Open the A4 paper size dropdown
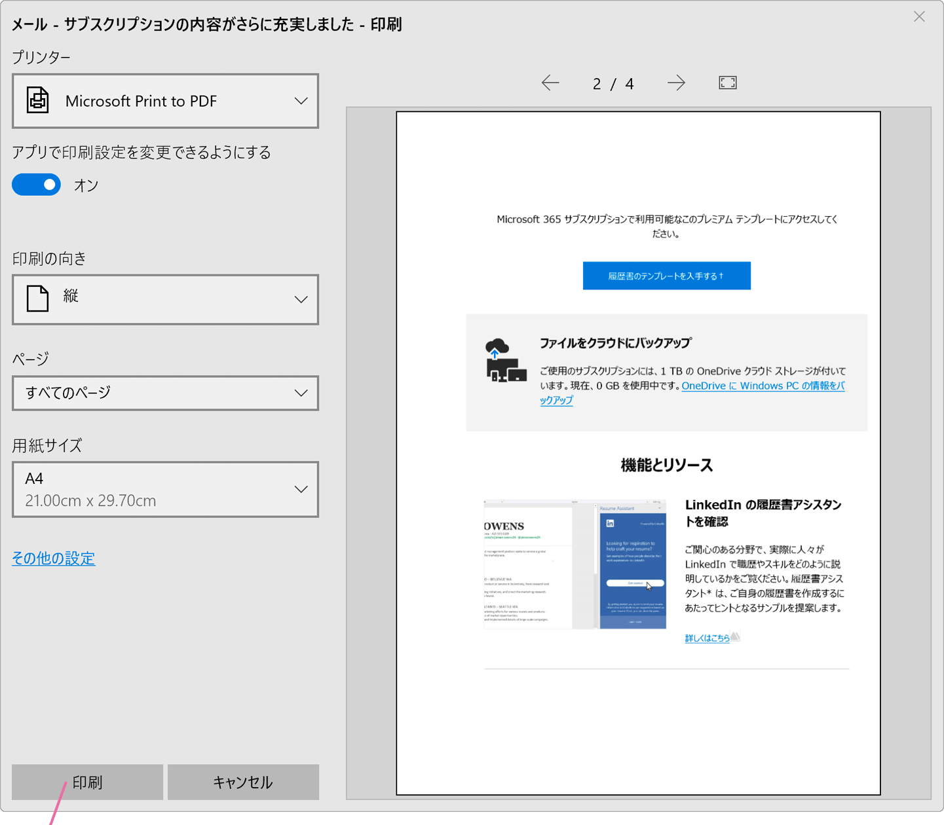The image size is (944, 825). 165,489
